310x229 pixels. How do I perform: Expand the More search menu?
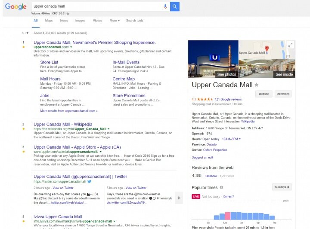(x=115, y=21)
